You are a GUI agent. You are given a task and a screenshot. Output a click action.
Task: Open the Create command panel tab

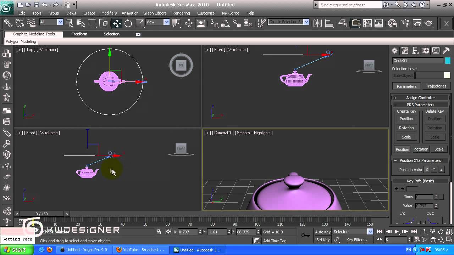click(x=394, y=51)
